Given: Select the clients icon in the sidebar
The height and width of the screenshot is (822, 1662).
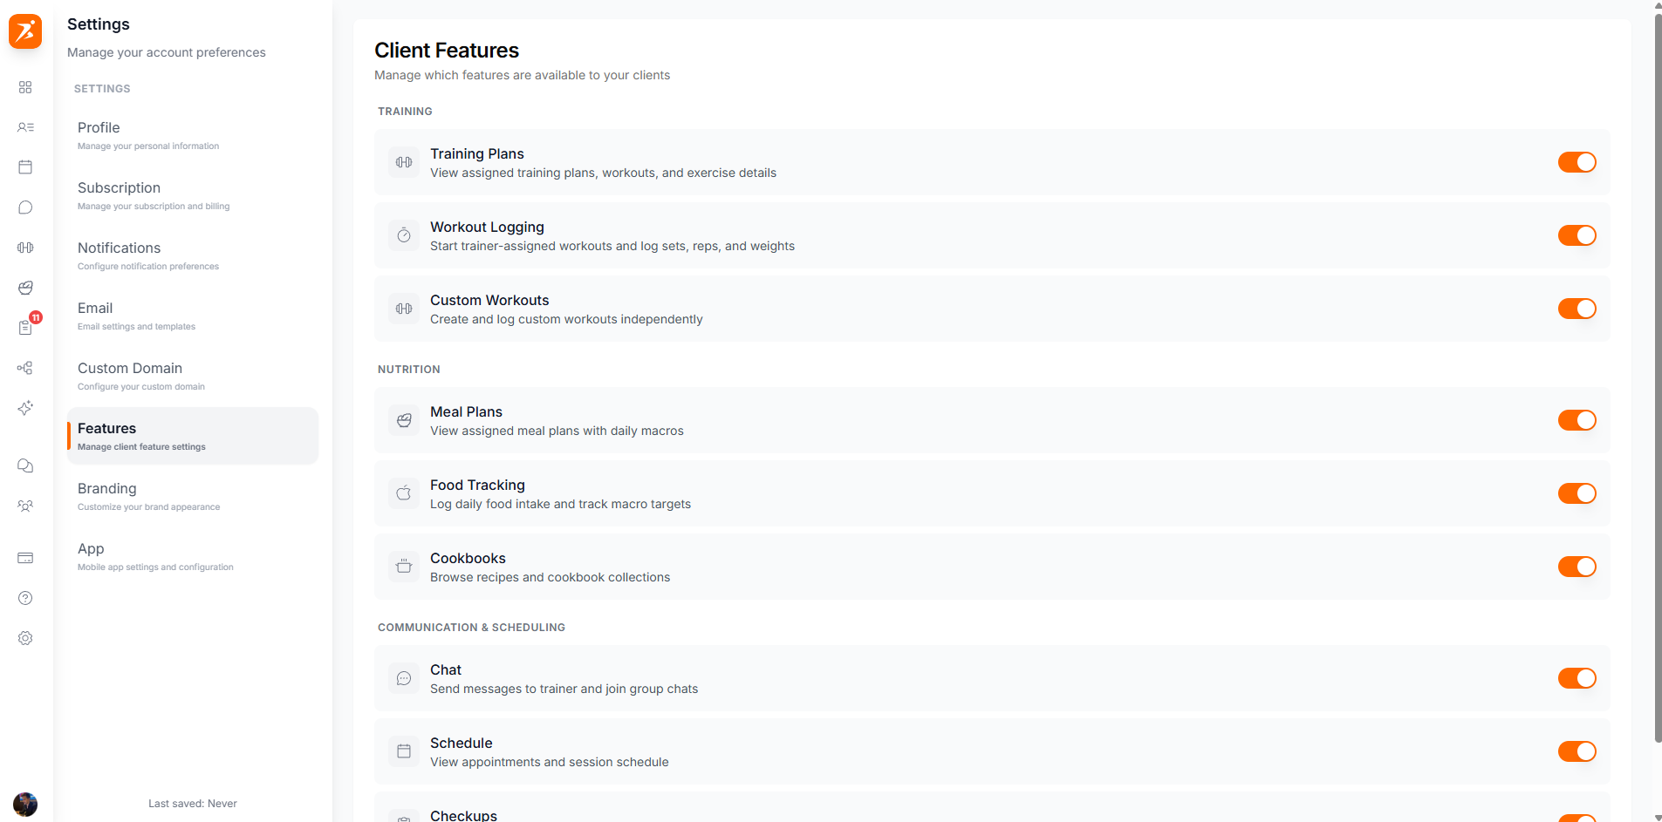Looking at the screenshot, I should pos(25,127).
